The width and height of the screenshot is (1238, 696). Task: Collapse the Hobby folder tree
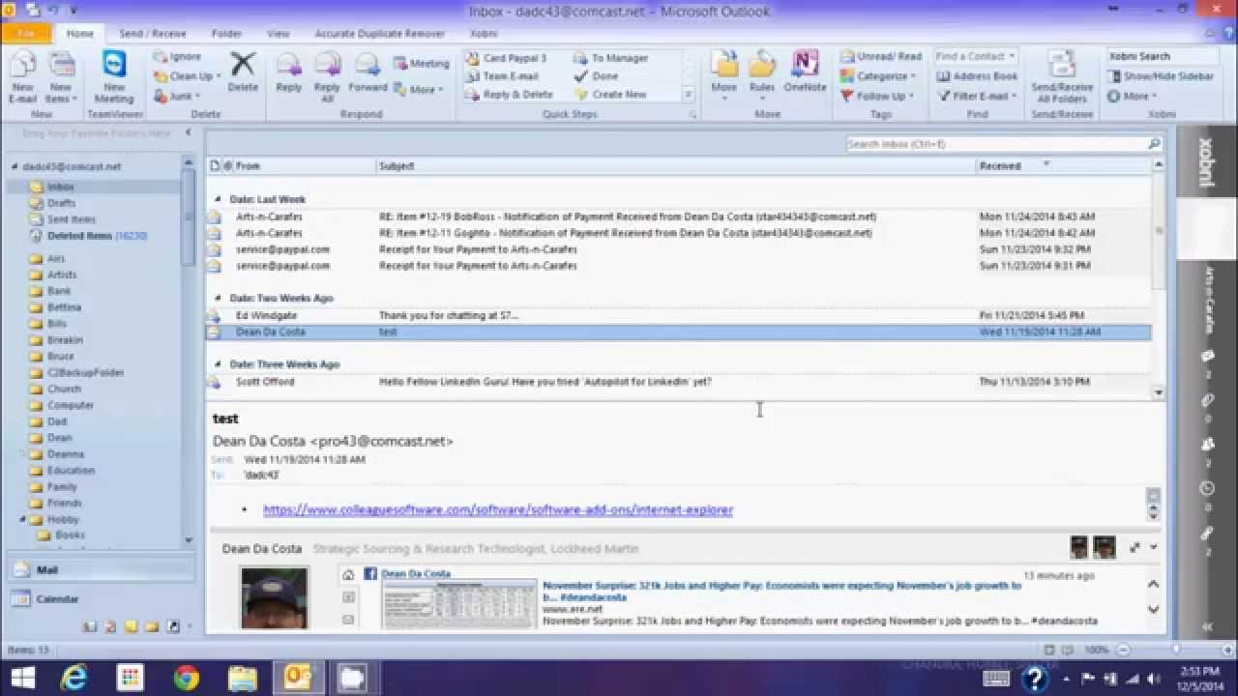[23, 519]
